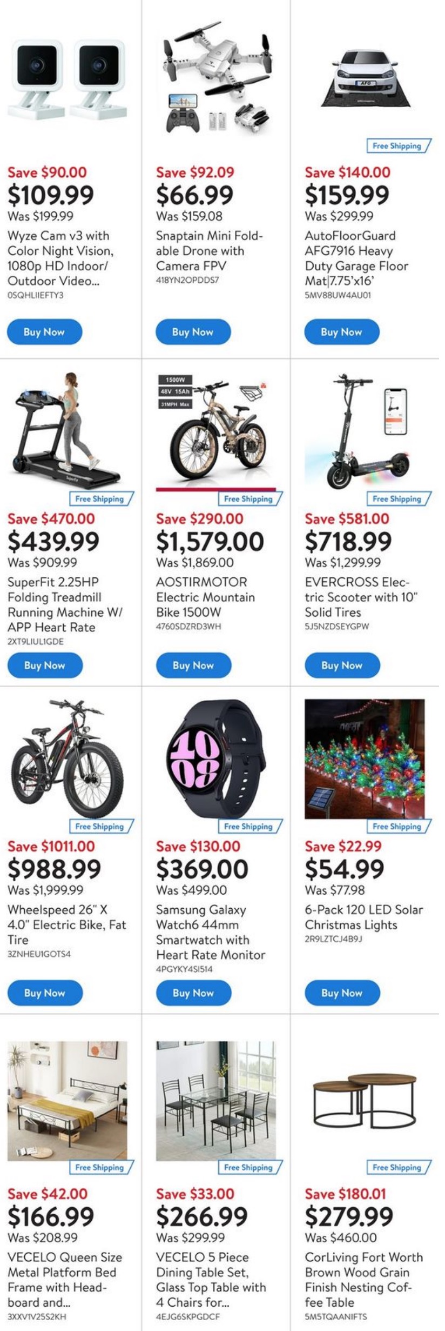
Task: Click Buy Now for AutoFloorGuard garage mat
Action: coord(342,332)
